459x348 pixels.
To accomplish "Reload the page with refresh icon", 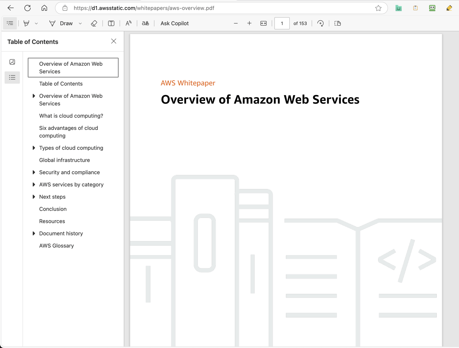I will pos(28,8).
